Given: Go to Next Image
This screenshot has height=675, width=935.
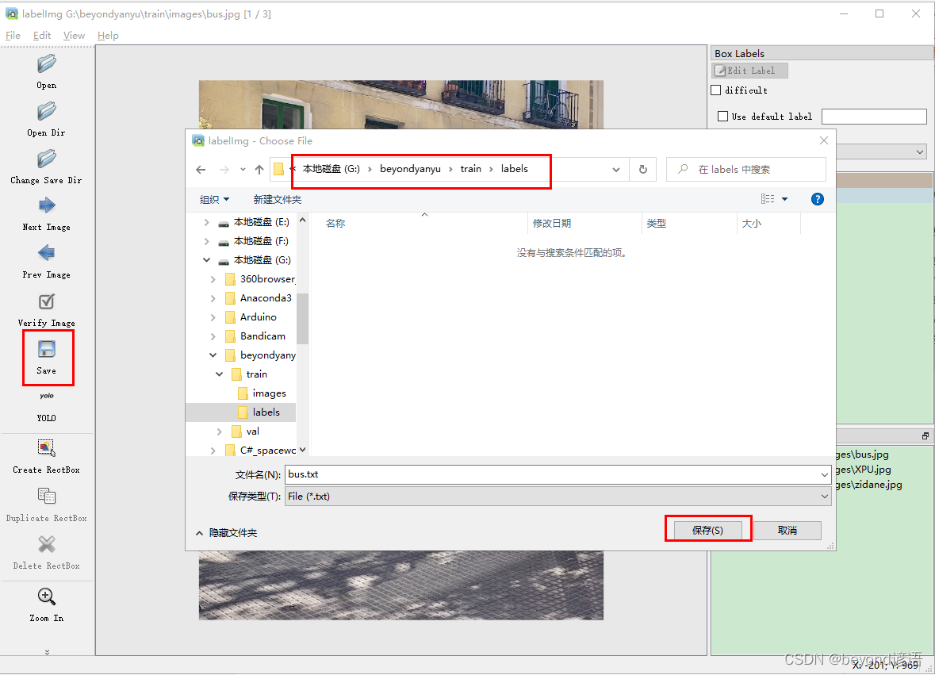Looking at the screenshot, I should pos(47,206).
